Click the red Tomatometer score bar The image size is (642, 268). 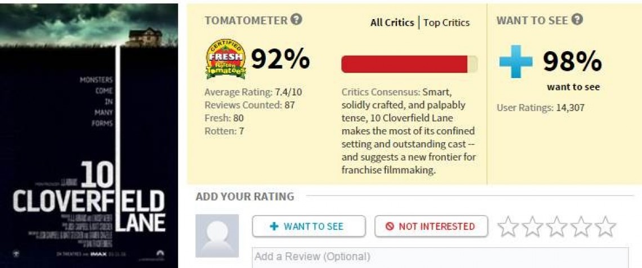pos(404,64)
